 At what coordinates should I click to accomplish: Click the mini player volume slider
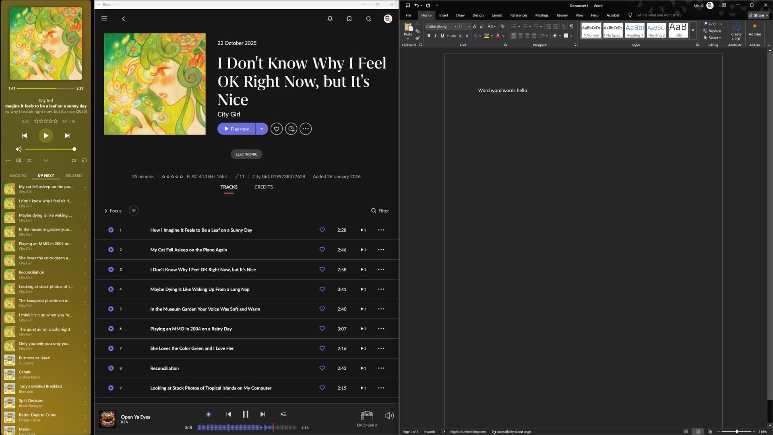point(50,149)
